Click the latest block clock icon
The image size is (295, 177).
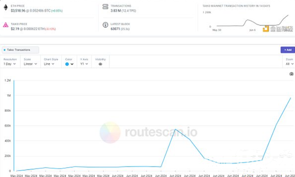click(105, 25)
